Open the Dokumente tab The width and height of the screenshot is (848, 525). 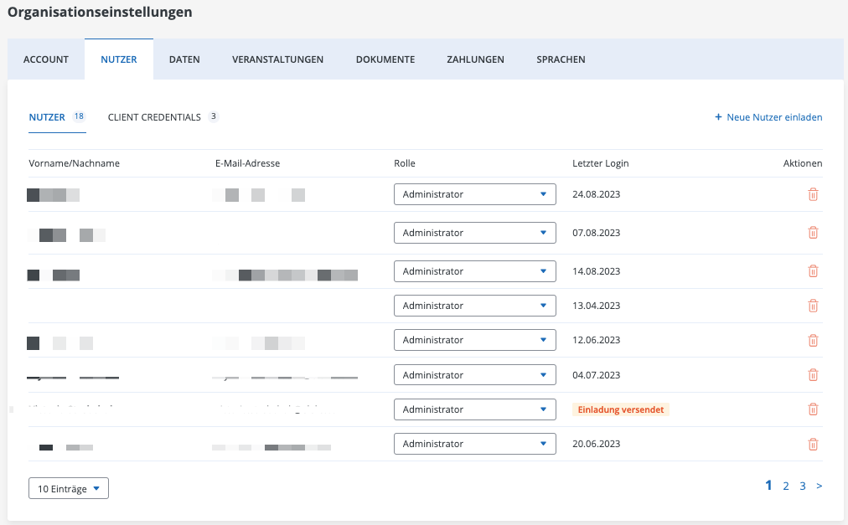[385, 59]
